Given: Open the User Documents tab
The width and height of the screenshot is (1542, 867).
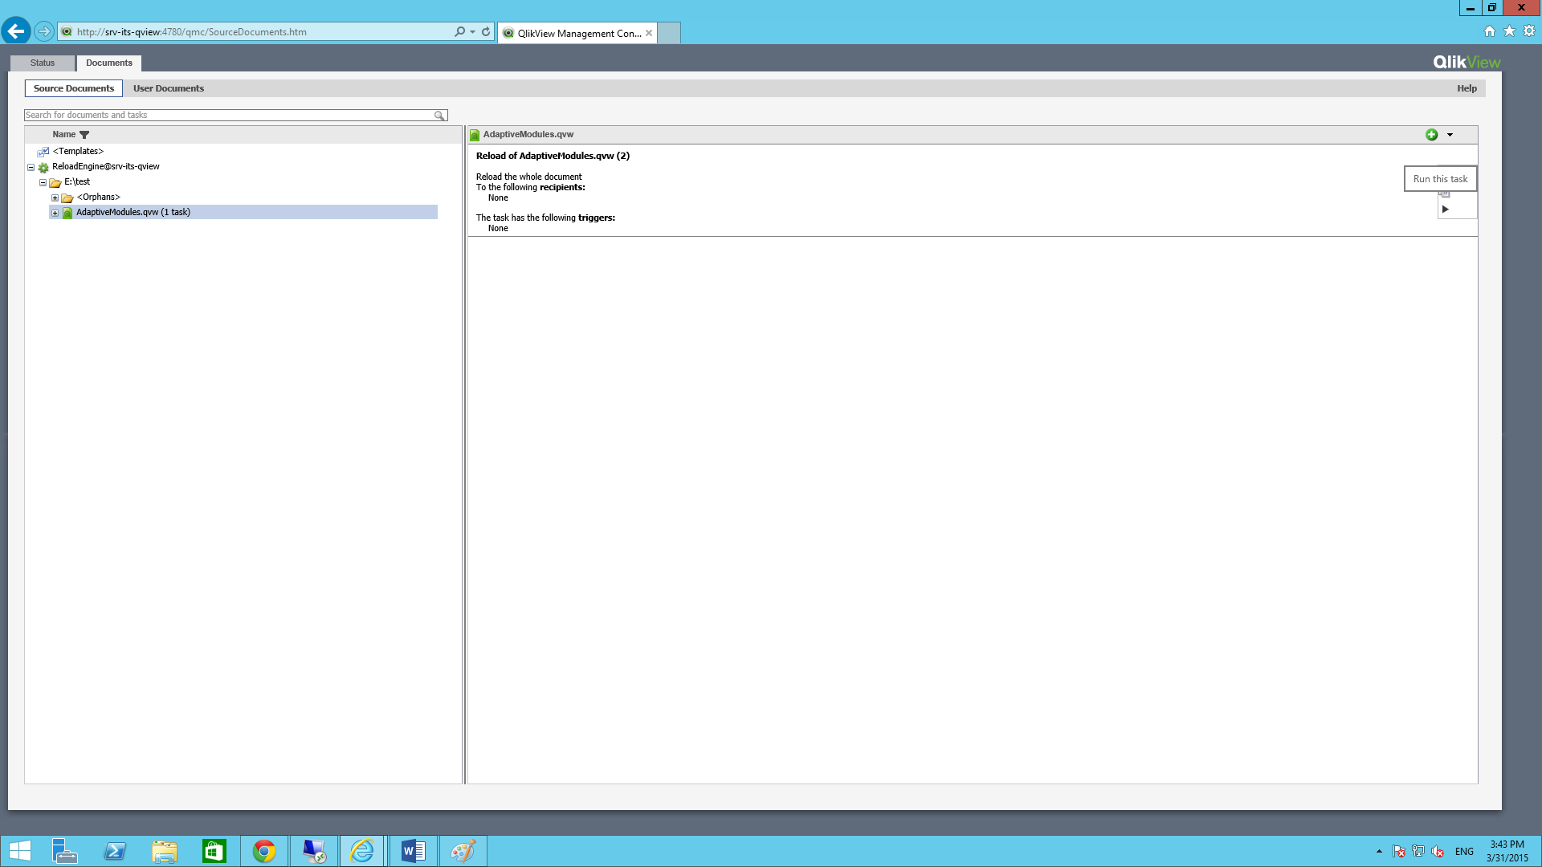Looking at the screenshot, I should (169, 88).
